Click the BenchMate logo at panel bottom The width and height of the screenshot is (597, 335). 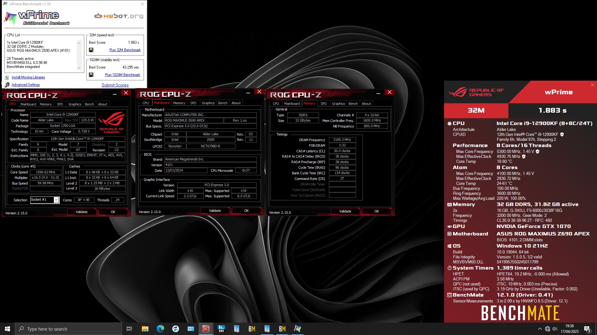tap(520, 313)
